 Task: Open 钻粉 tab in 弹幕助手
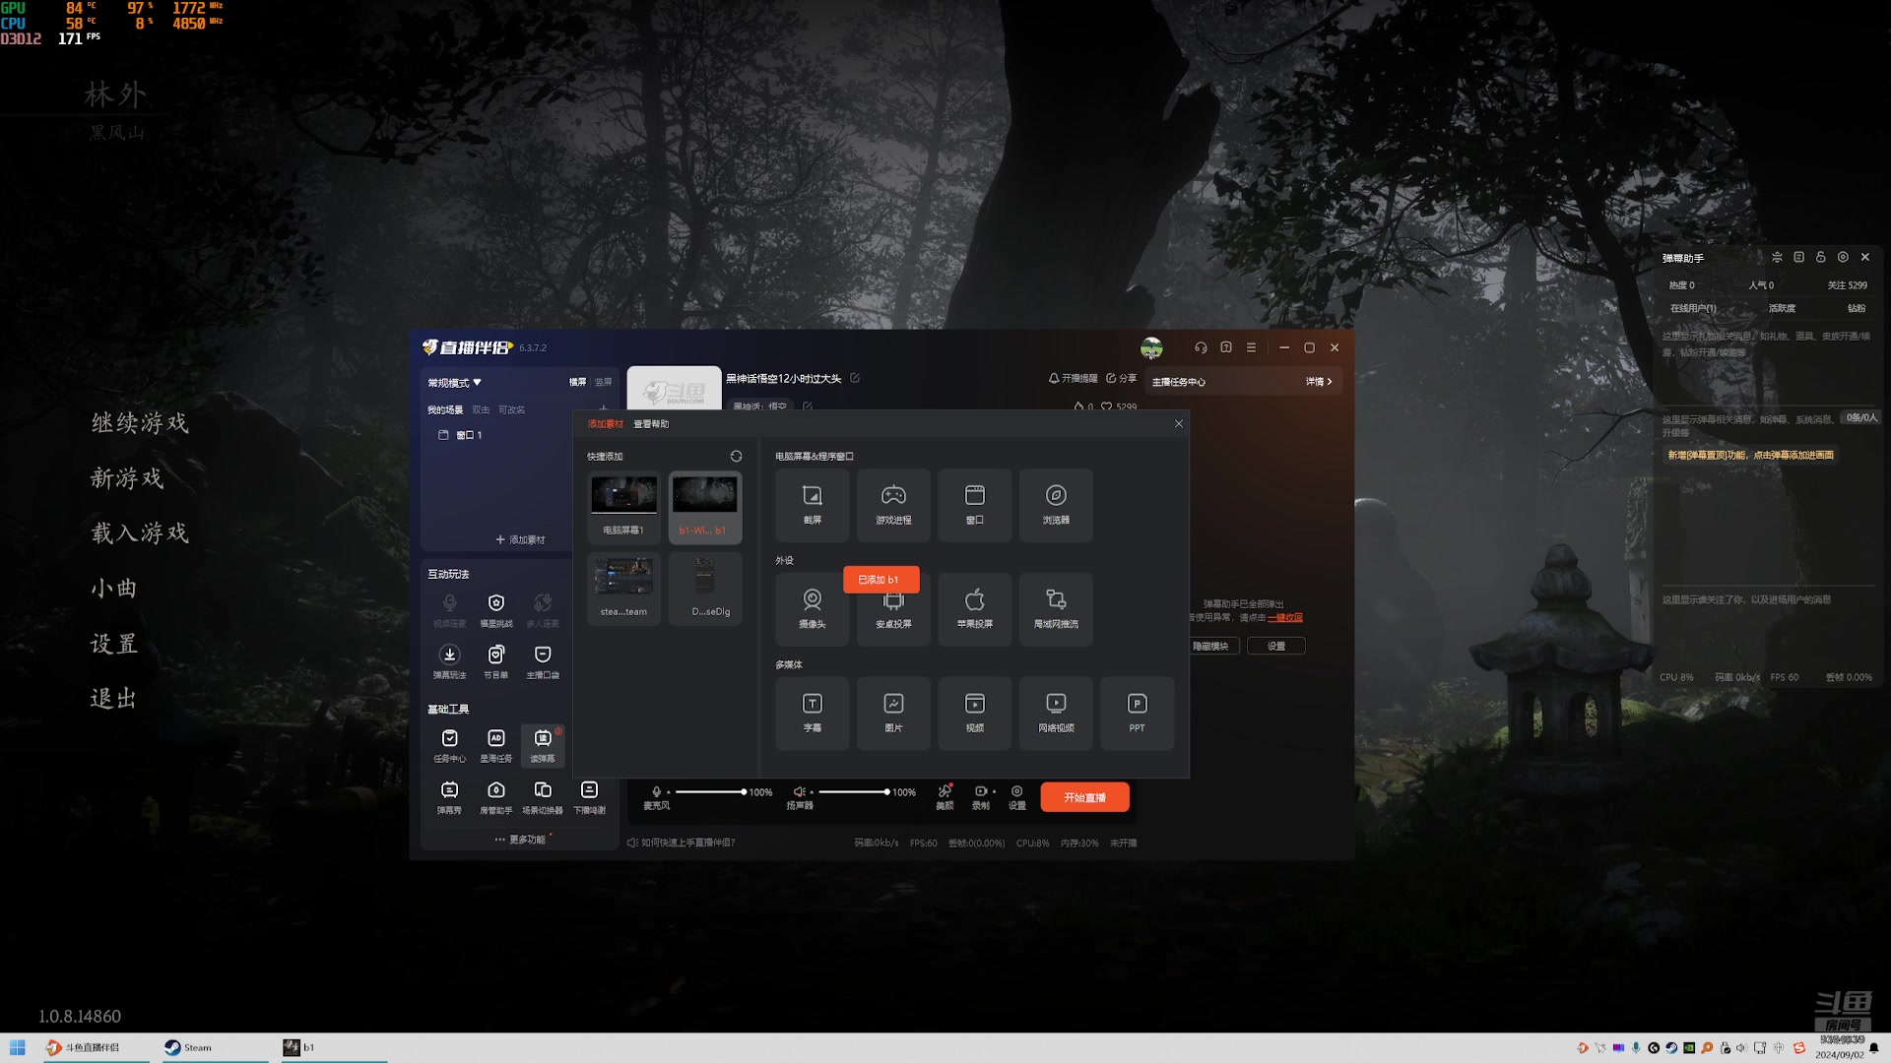1857,308
